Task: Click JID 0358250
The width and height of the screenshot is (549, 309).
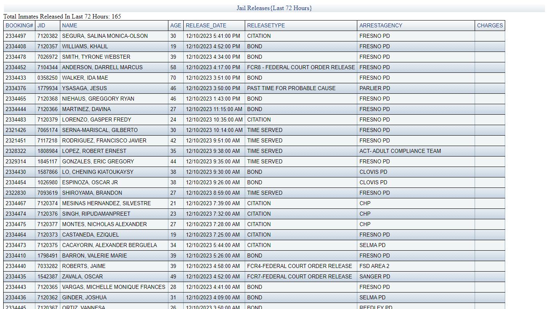Action: (x=47, y=78)
